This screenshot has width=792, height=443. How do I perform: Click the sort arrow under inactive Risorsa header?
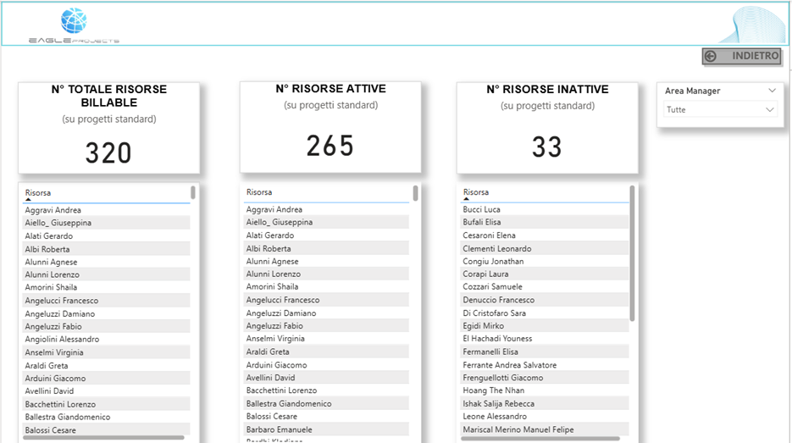466,200
